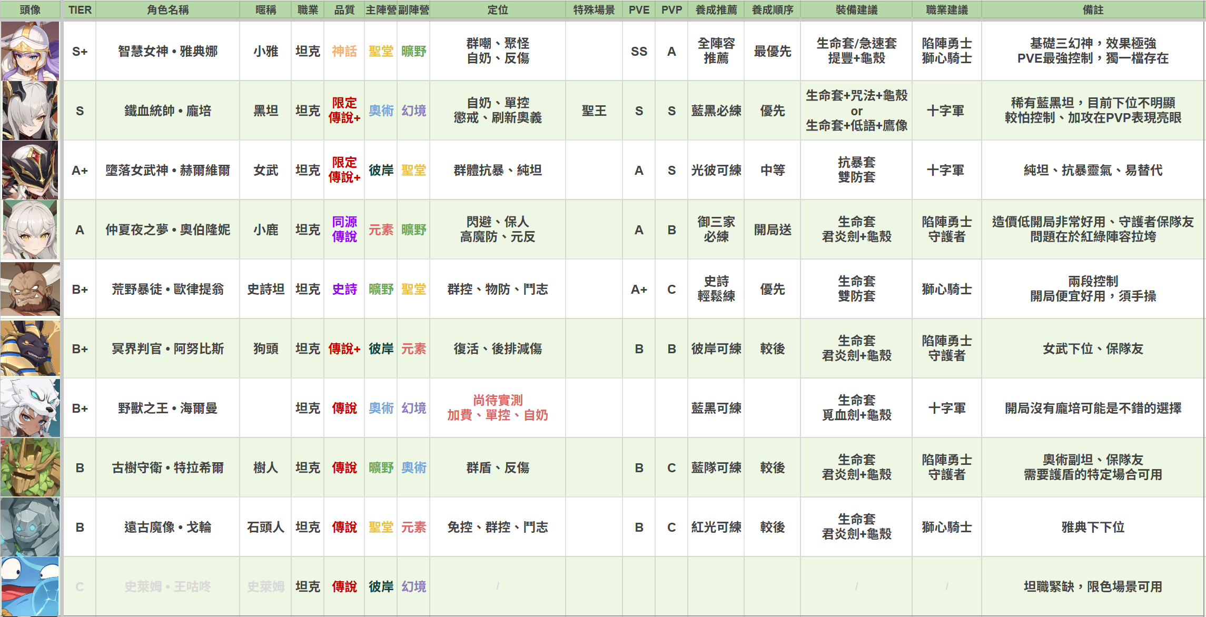Click the Athena character portrait thumbnail
This screenshot has width=1206, height=617.
pos(30,51)
